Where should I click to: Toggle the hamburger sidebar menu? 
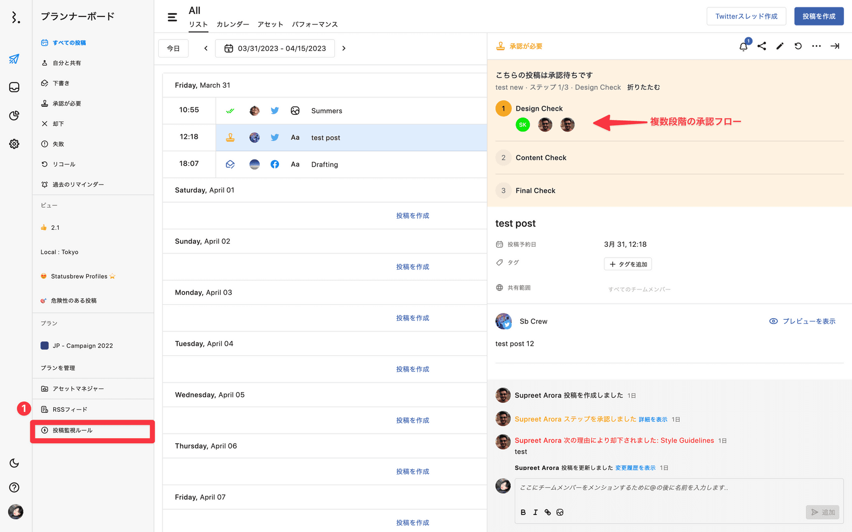coord(172,17)
